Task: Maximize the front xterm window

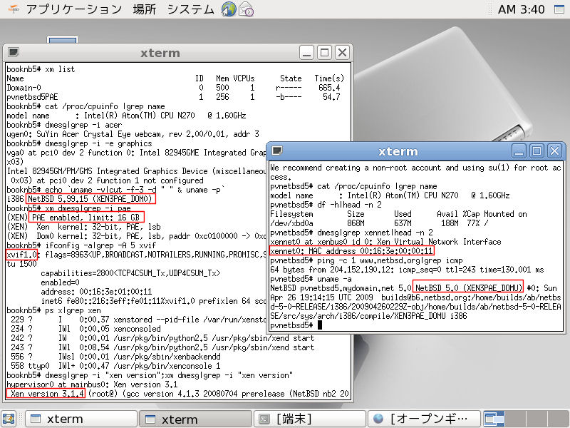Action: point(537,151)
